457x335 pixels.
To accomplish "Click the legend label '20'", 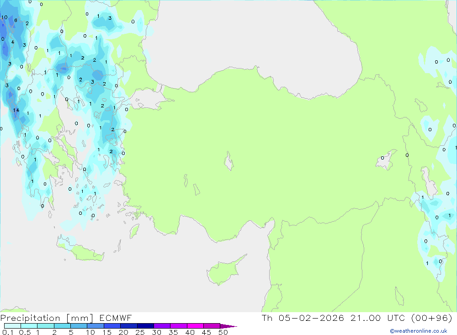I will coord(123,332).
